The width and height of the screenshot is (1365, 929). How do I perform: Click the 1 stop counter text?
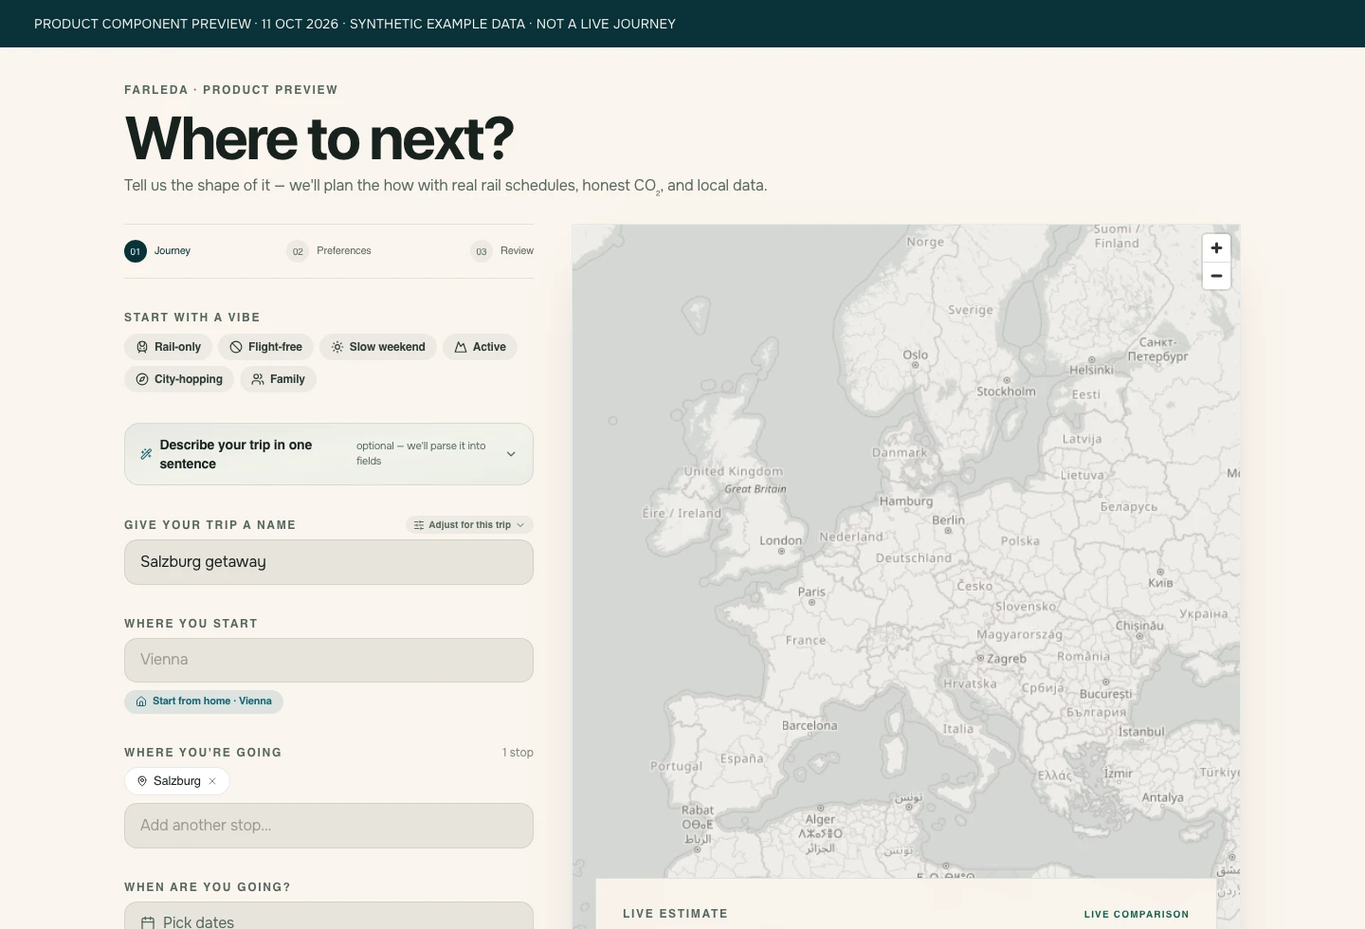518,753
